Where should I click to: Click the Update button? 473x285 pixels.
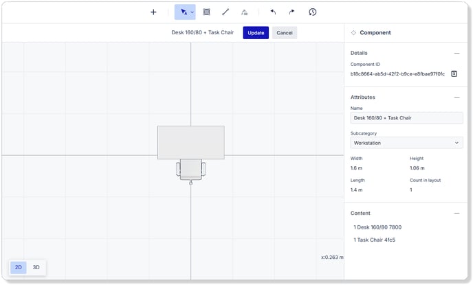click(x=256, y=33)
